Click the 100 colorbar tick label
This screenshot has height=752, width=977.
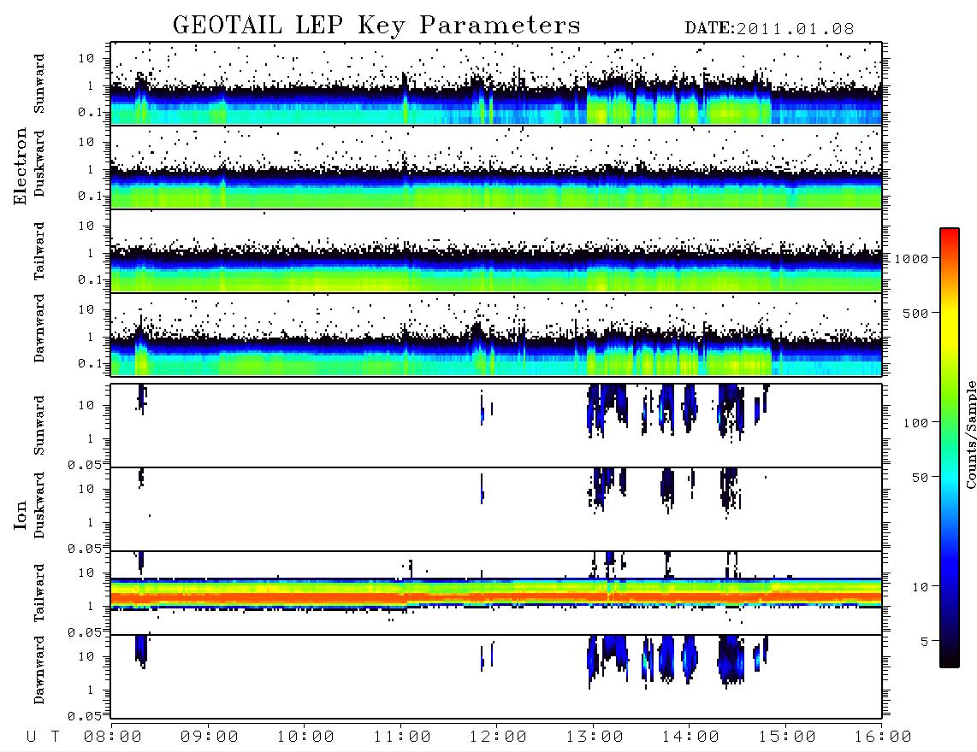(x=915, y=423)
